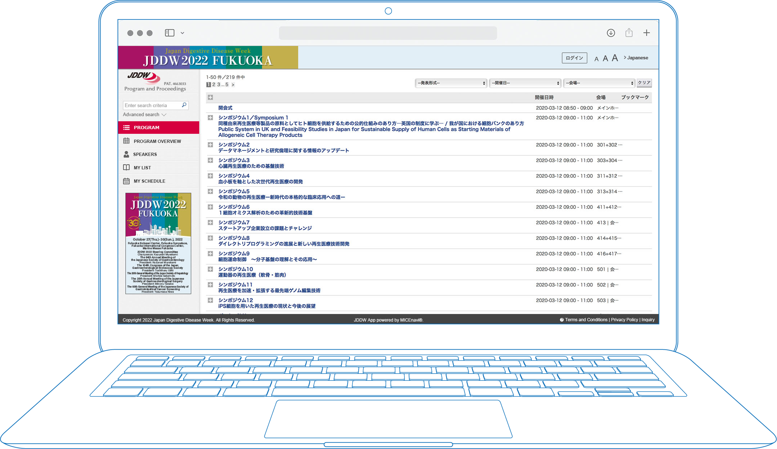Click the クリア clear button
The height and width of the screenshot is (449, 777).
tap(644, 83)
